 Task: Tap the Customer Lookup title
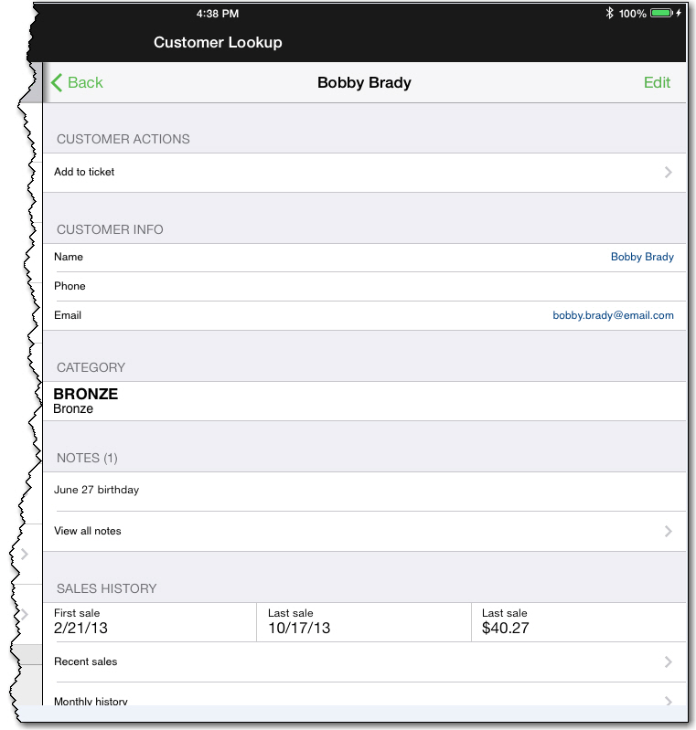pos(218,42)
